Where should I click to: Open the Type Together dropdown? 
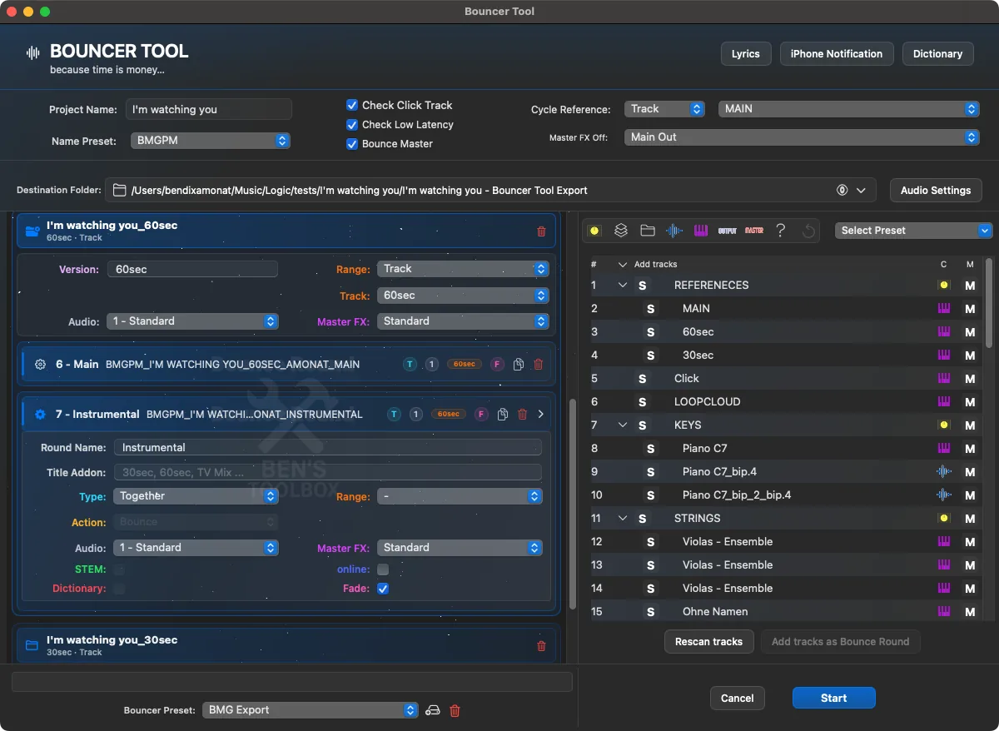(196, 496)
